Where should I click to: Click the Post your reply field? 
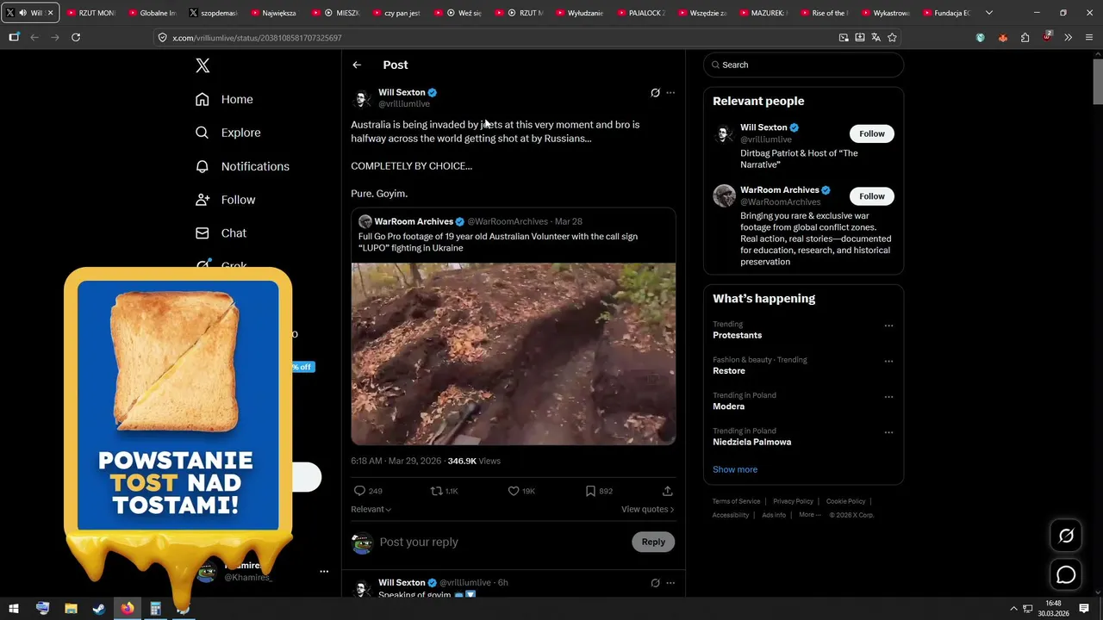(502, 542)
